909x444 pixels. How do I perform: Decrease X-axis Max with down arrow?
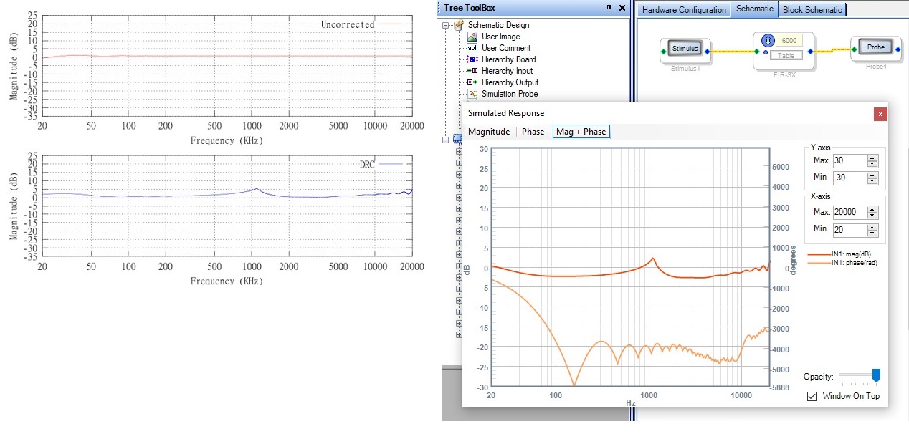(872, 216)
